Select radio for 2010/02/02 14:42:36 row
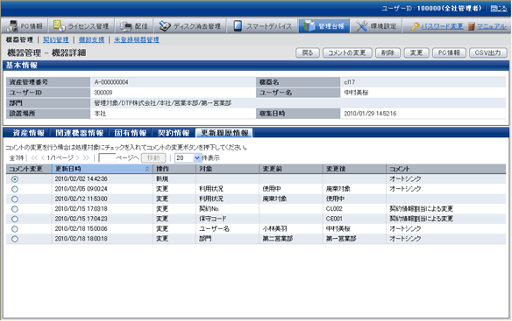 (15, 179)
